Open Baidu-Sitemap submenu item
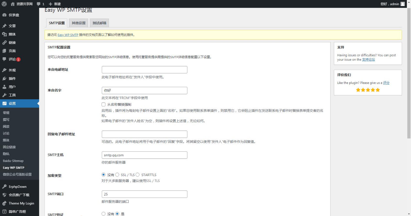Image resolution: width=411 pixels, height=216 pixels. (13, 161)
